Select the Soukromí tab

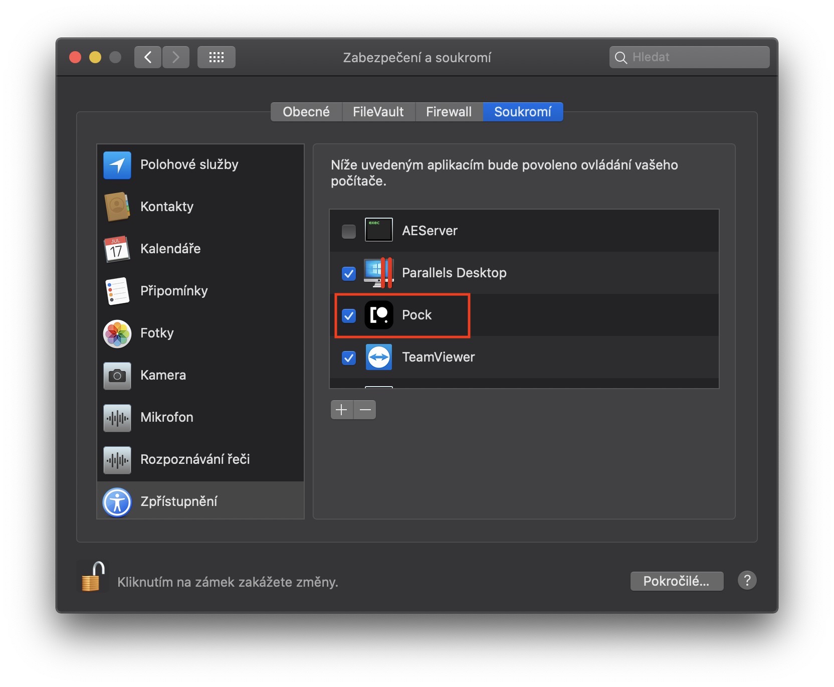[x=523, y=112]
